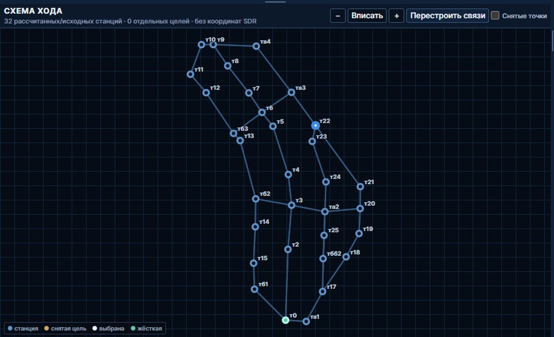
Task: Select station node т5
Action: pos(273,126)
